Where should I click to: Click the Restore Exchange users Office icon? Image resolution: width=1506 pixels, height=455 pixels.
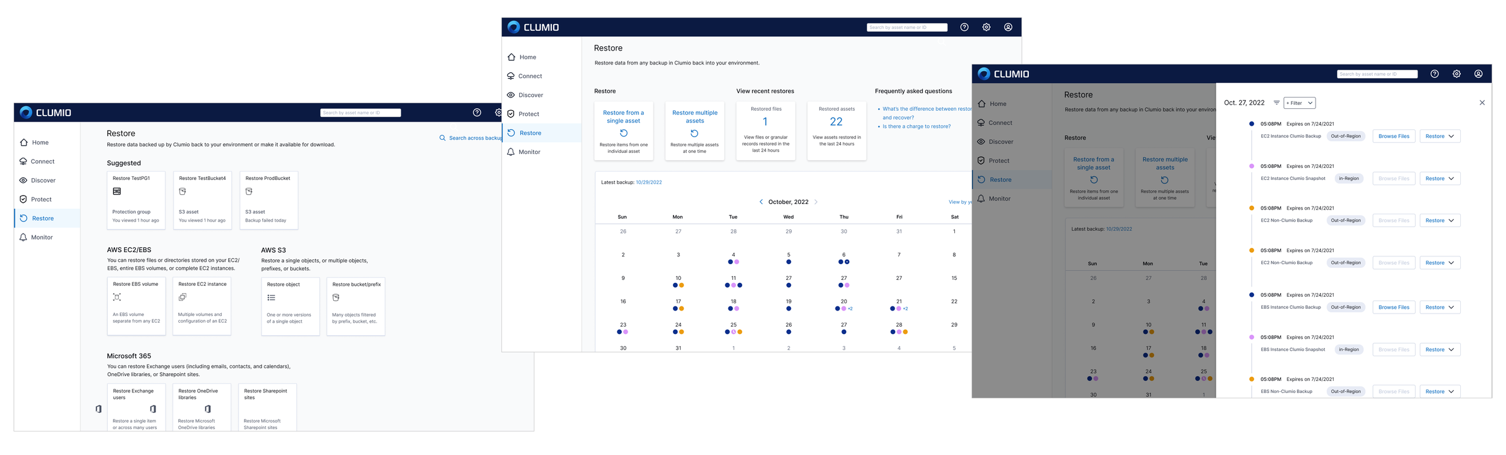[x=153, y=409]
